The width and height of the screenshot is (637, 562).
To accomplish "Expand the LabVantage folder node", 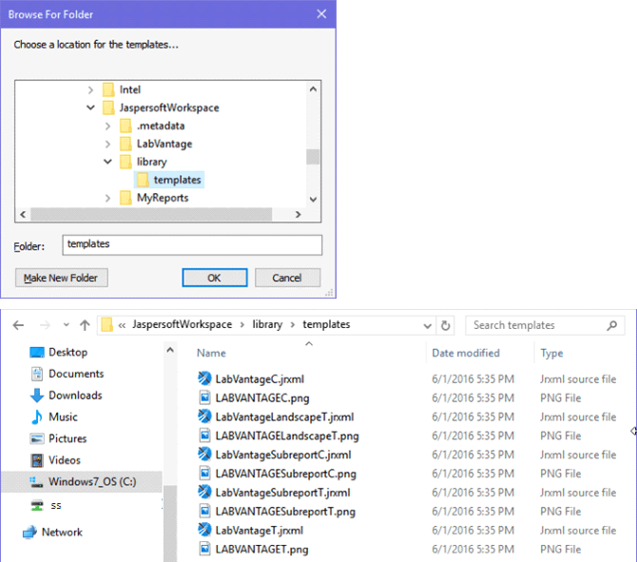I will 107,144.
